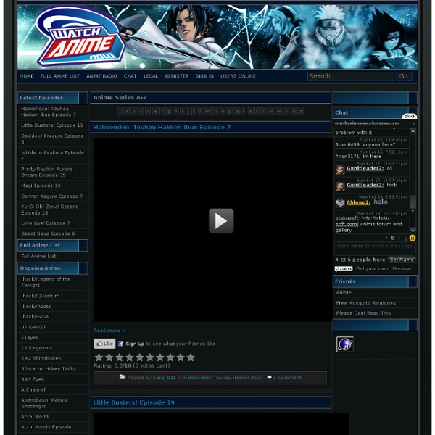Screen dimensions: 435x435
Task: Rate the episode ten stars
Action: 191,357
